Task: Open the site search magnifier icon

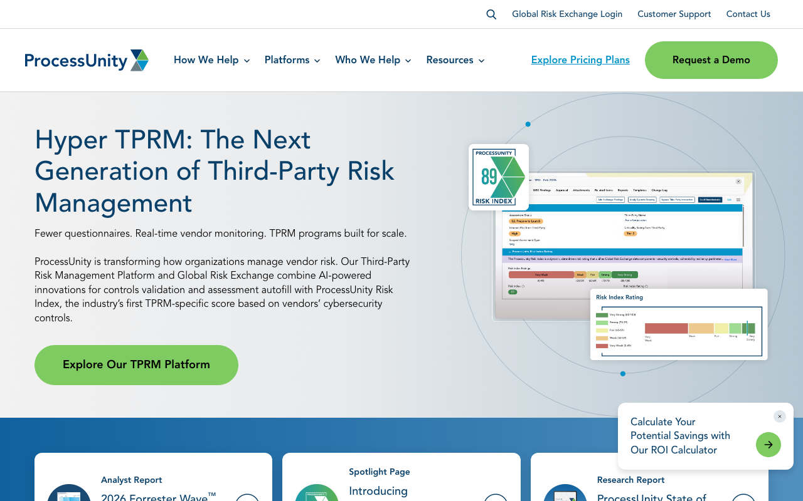Action: point(491,14)
